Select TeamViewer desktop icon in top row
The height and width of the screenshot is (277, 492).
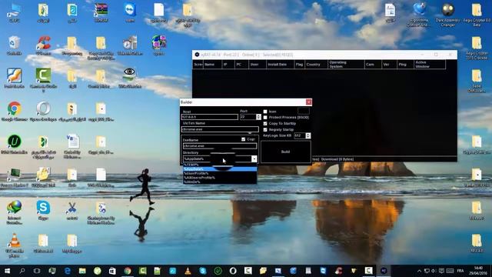[x=130, y=12]
